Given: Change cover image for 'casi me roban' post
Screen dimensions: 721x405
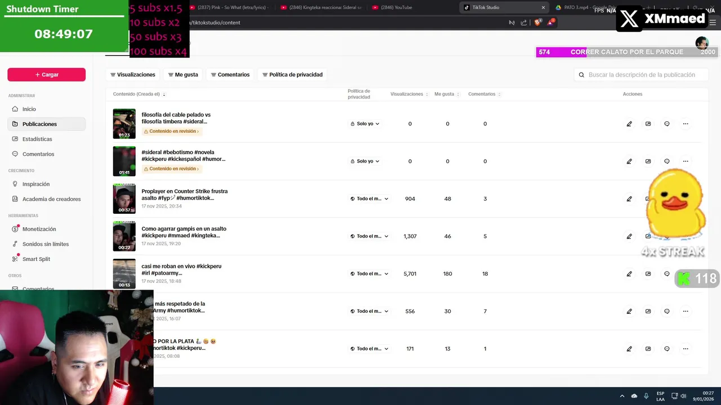Looking at the screenshot, I should (648, 274).
